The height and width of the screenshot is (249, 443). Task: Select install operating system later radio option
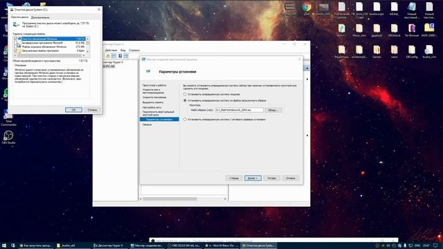click(x=185, y=94)
